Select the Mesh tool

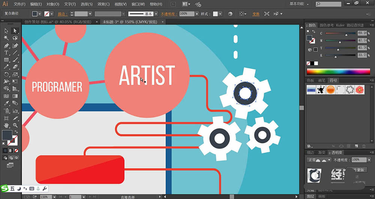[6, 96]
